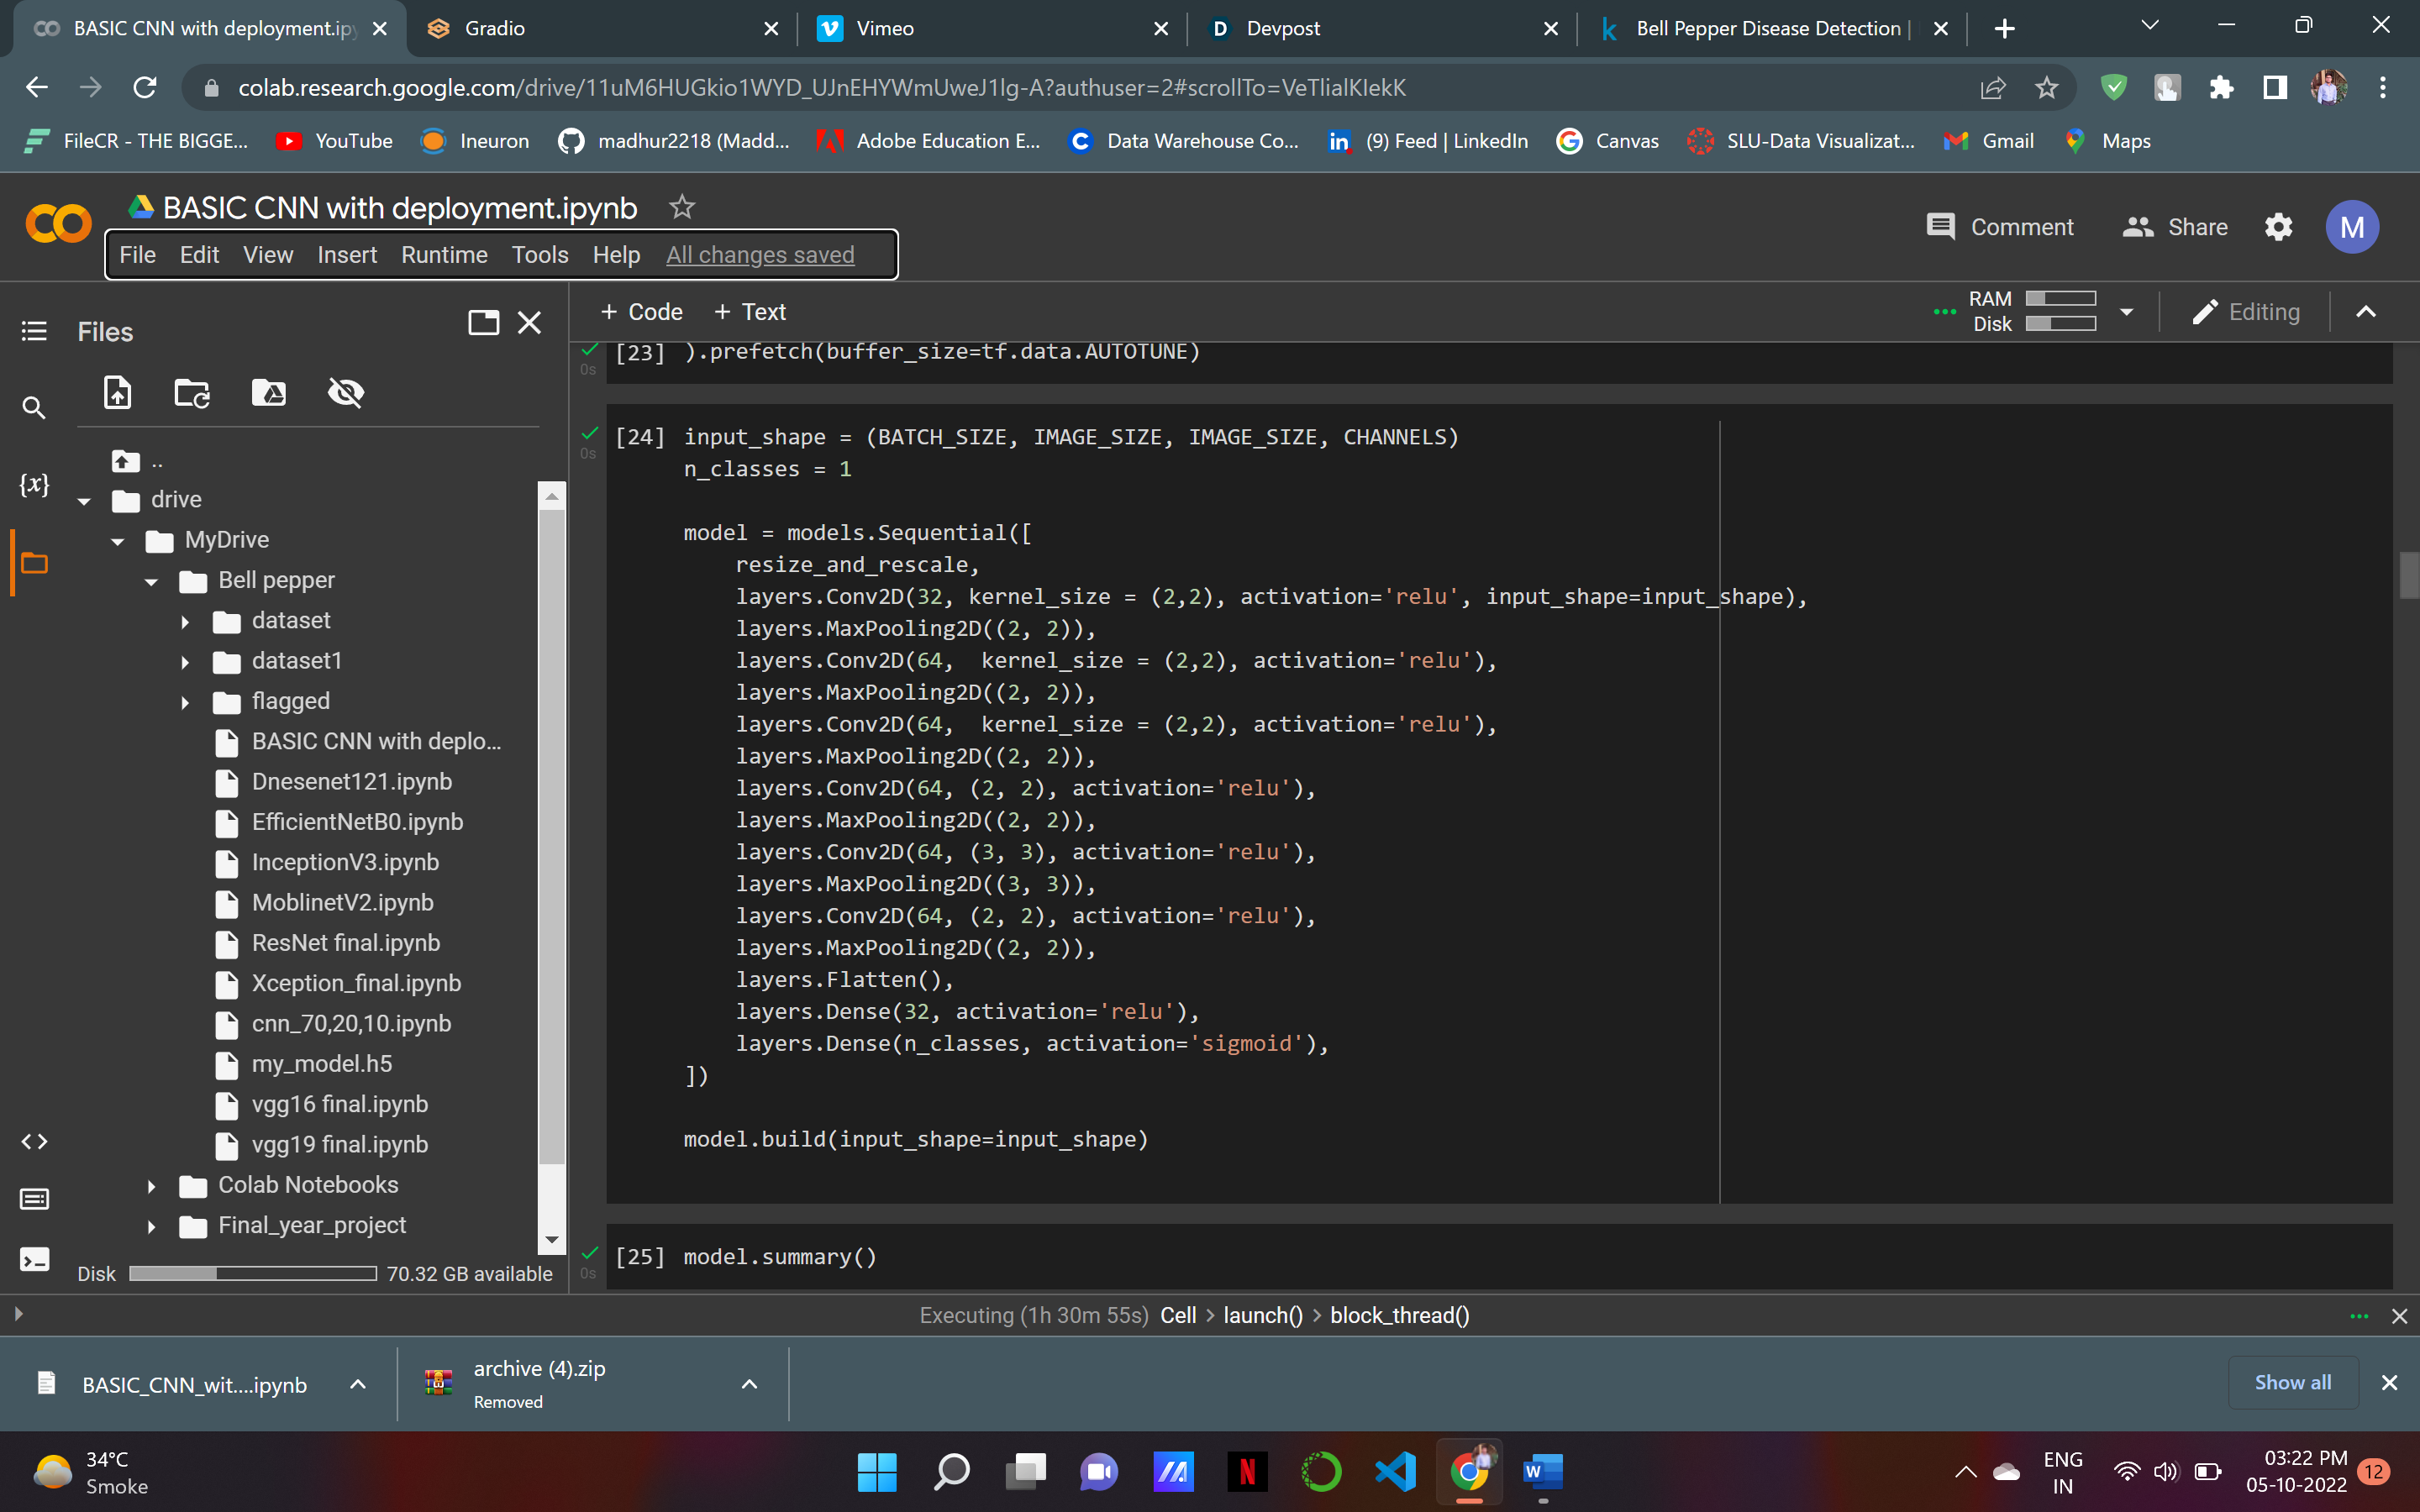Switch to the Gradio browser tab
The width and height of the screenshot is (2420, 1512).
(600, 28)
